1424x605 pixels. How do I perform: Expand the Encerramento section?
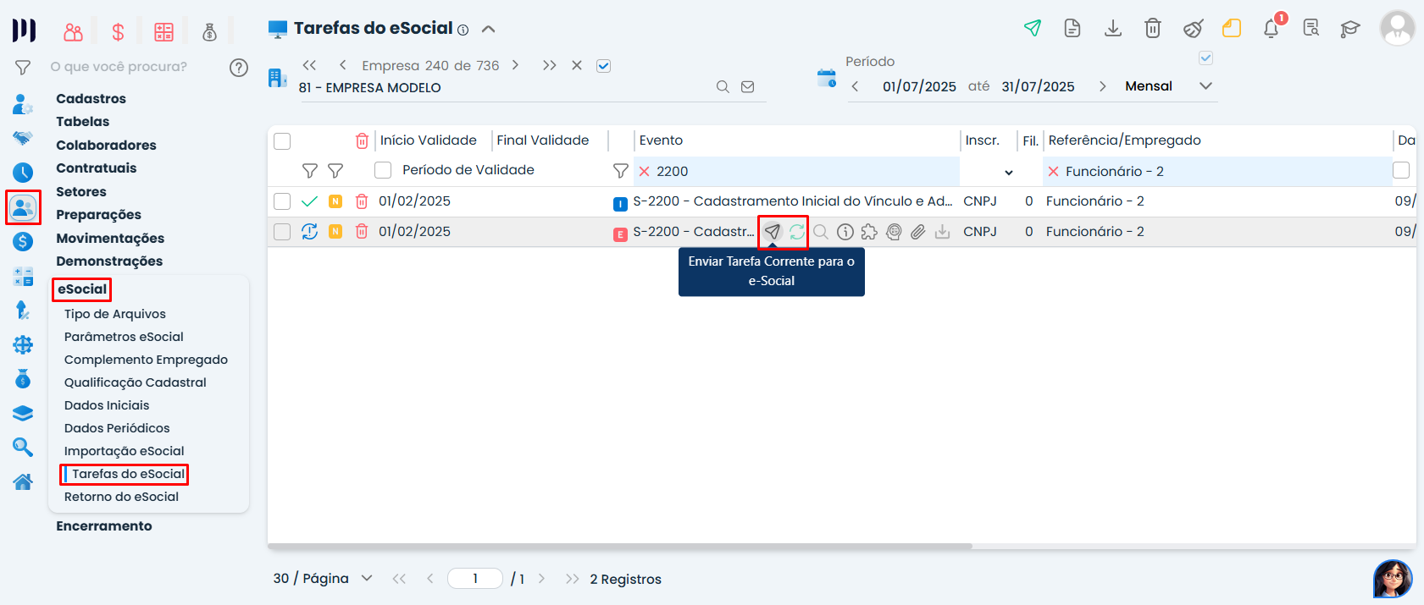click(x=104, y=526)
